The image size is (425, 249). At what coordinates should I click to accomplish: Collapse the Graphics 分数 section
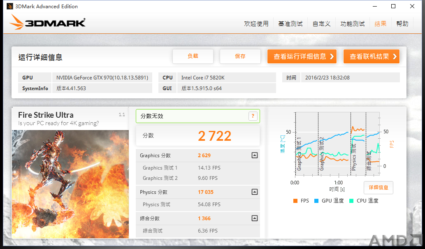click(255, 155)
